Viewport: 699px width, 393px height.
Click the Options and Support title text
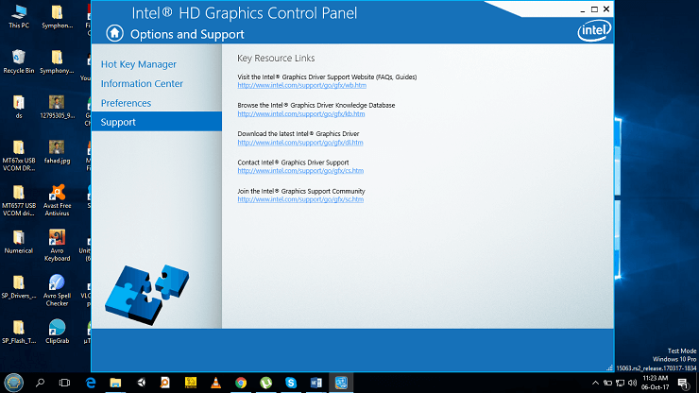click(x=187, y=34)
